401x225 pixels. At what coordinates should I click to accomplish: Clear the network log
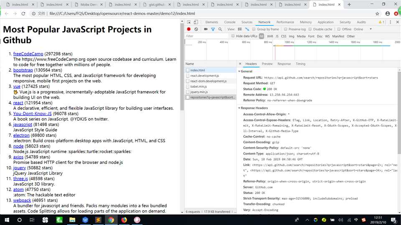(x=196, y=29)
